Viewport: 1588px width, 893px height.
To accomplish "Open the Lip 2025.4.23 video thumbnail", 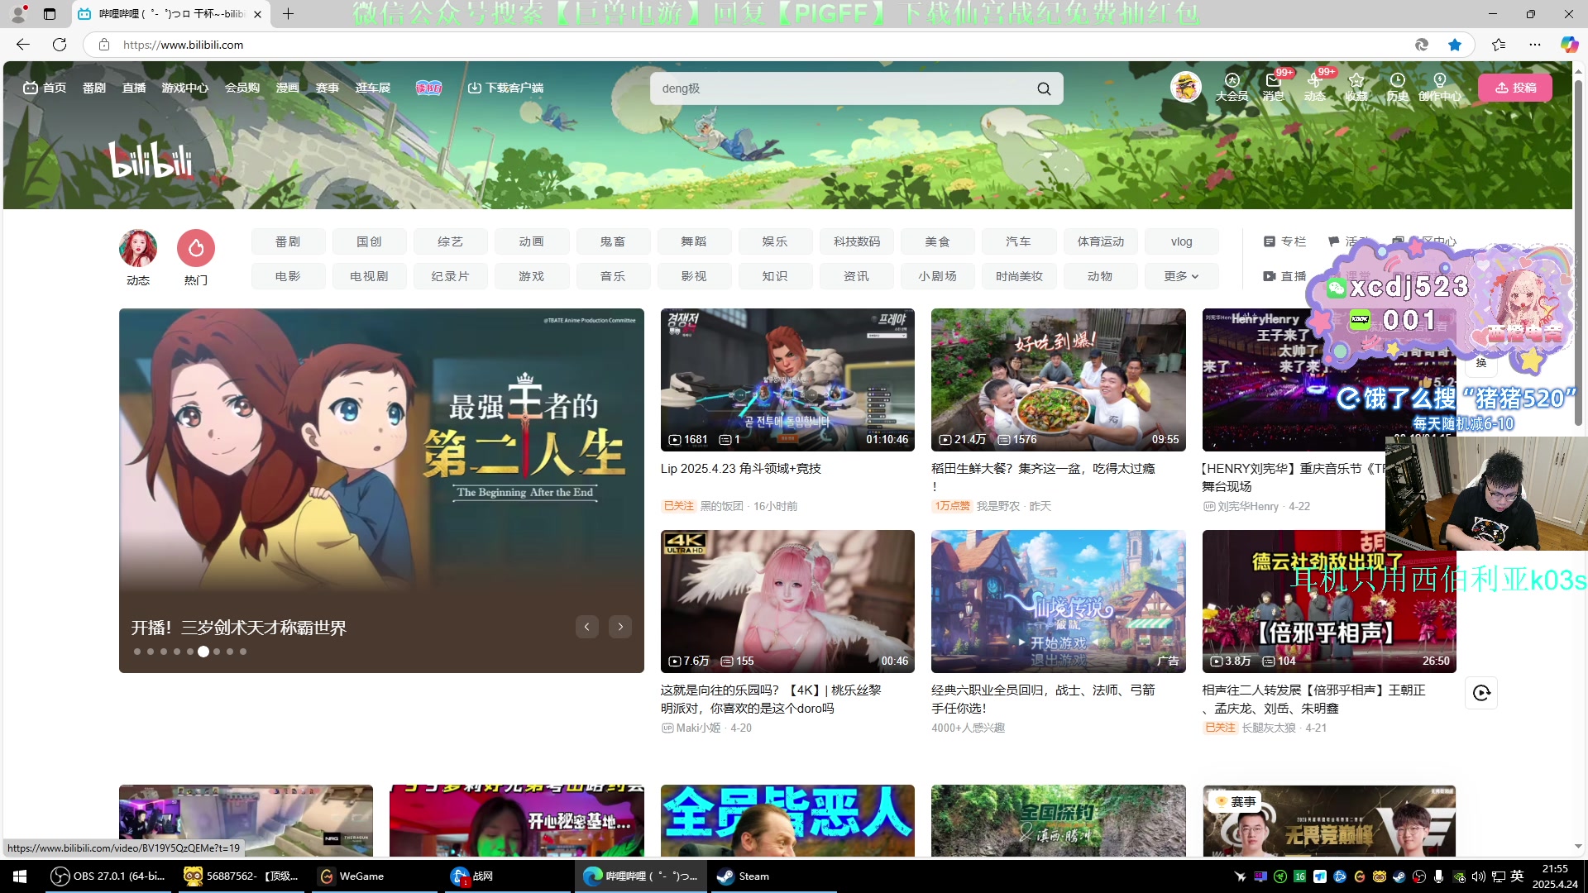I will pos(787,380).
